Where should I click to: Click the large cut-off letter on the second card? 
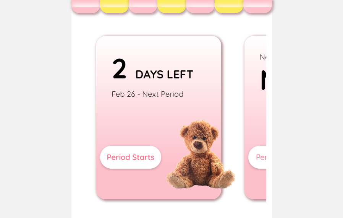click(x=264, y=80)
